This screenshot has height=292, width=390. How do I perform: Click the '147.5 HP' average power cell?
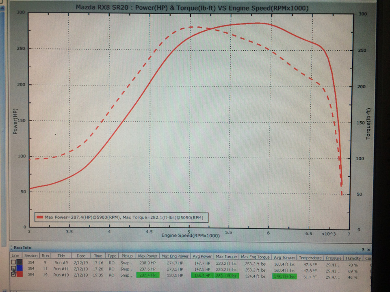202,269
